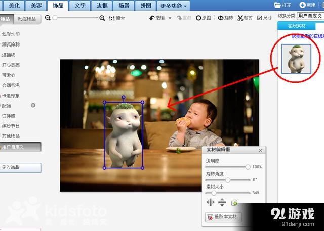Click top-left resize handle of sticker
This screenshot has width=324, height=231.
(104, 102)
